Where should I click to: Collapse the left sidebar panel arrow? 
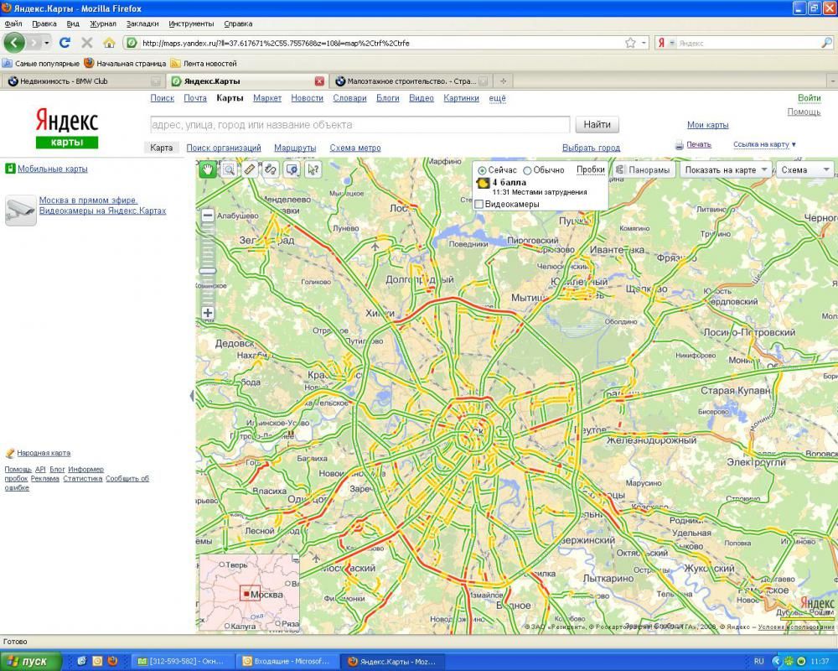192,396
